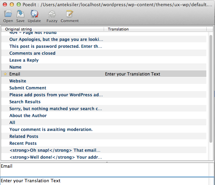Click the "Recent Posts" string row
The image size is (215, 185).
(x=23, y=143)
